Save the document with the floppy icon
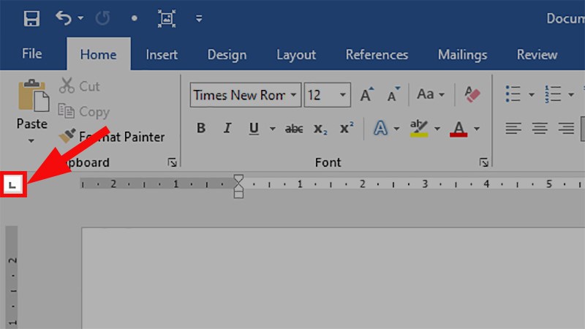The width and height of the screenshot is (585, 329). coord(31,18)
